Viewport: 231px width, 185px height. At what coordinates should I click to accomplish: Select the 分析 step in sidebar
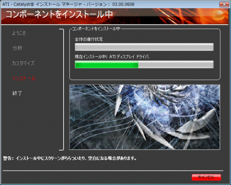pyautogui.click(x=17, y=48)
